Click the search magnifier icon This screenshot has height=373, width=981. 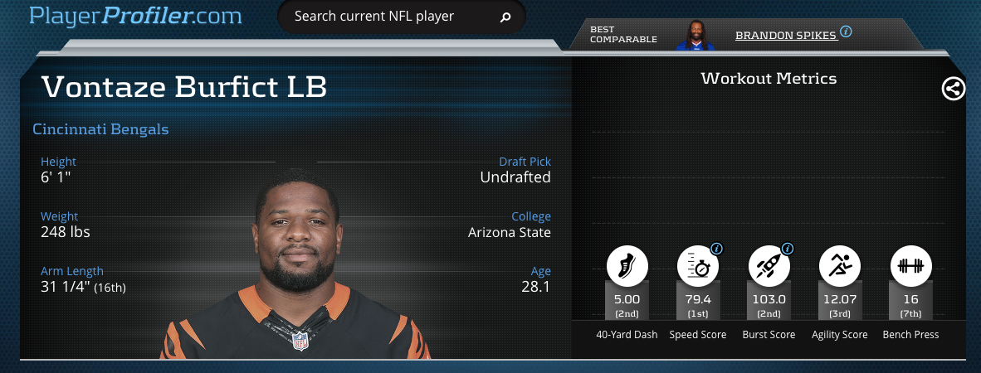pos(505,17)
